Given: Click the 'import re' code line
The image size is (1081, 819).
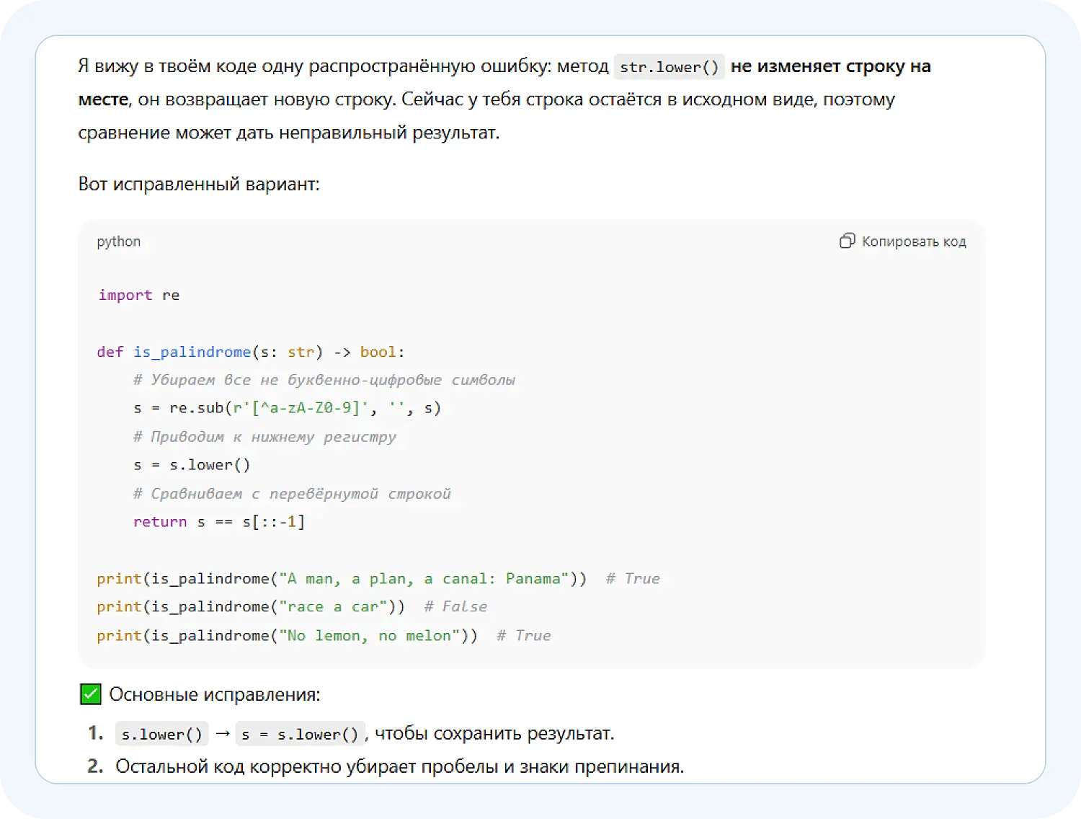Looking at the screenshot, I should [x=139, y=295].
